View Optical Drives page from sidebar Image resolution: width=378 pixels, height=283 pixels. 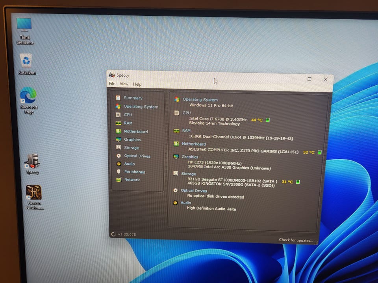click(x=137, y=156)
